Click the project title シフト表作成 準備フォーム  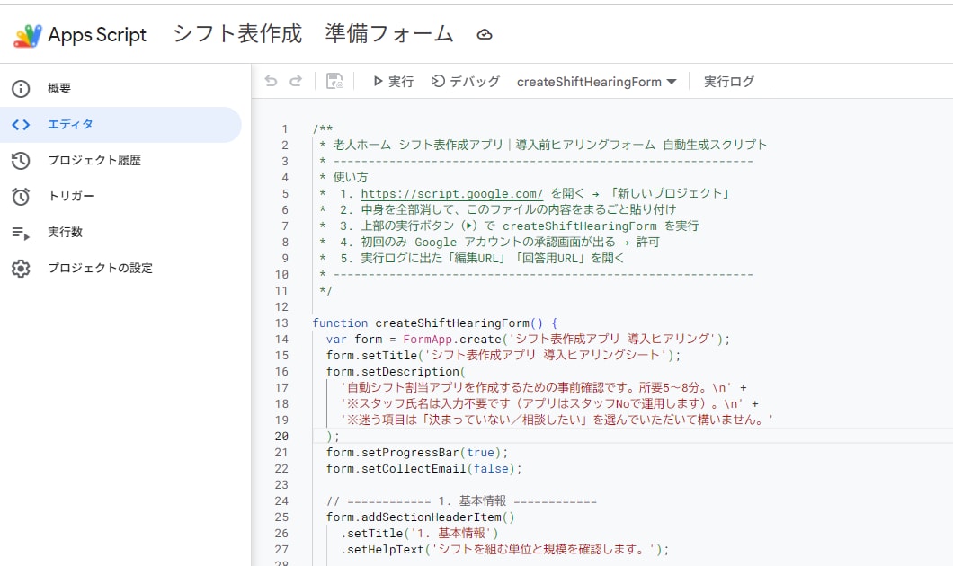coord(314,34)
